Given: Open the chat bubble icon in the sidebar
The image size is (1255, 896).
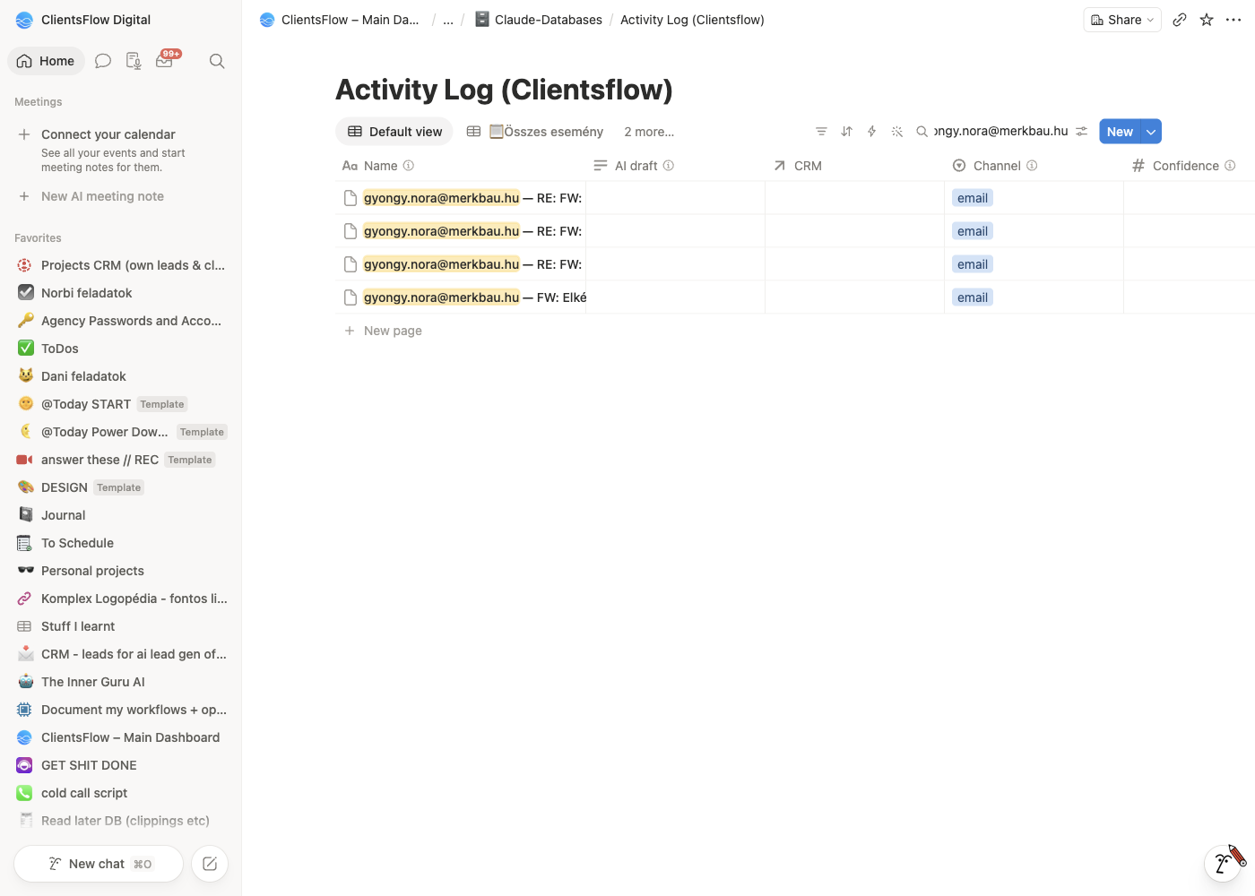Looking at the screenshot, I should (103, 61).
